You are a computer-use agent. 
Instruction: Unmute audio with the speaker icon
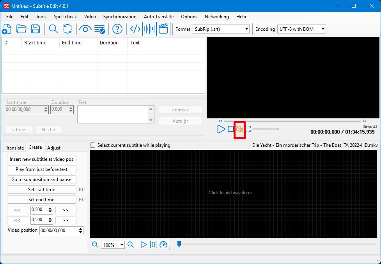click(239, 129)
